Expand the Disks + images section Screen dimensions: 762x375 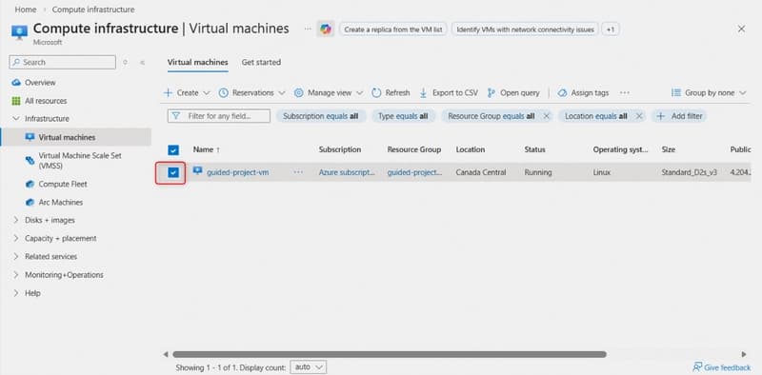pos(16,220)
